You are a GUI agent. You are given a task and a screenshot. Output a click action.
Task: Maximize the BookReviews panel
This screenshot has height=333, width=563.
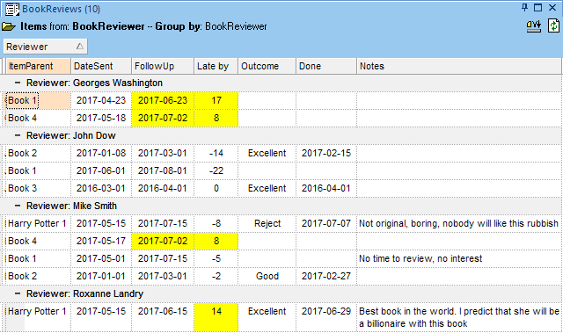coord(537,8)
